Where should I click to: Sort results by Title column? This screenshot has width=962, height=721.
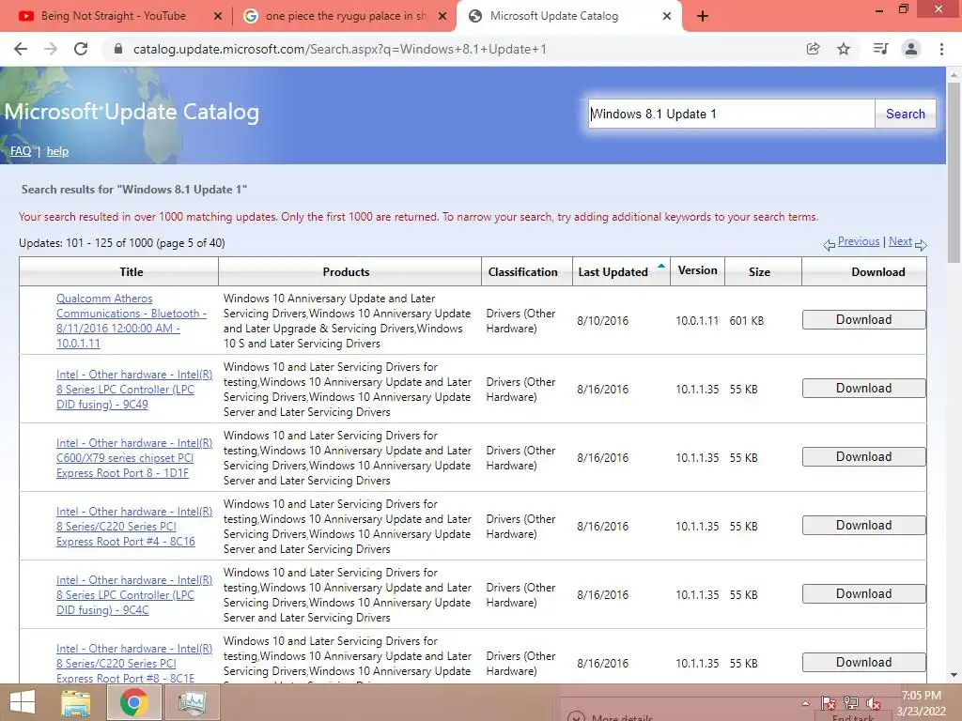coord(132,272)
